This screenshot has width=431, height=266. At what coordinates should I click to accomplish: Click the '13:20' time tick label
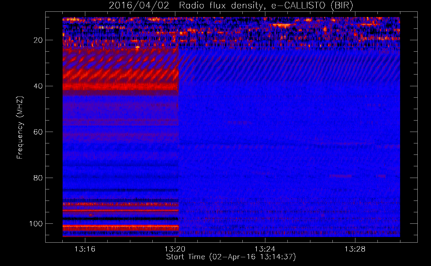point(175,249)
